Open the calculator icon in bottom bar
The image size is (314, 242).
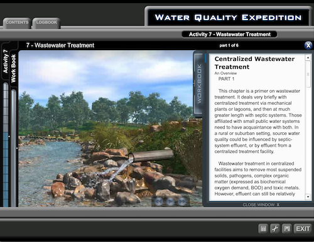coord(263,228)
